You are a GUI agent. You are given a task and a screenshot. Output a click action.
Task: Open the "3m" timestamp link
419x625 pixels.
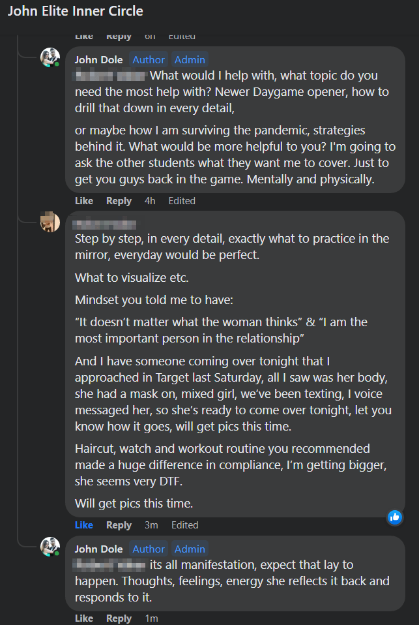pos(151,525)
